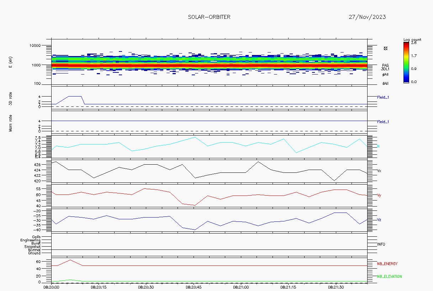Click the Calib mode label

(x=36, y=237)
